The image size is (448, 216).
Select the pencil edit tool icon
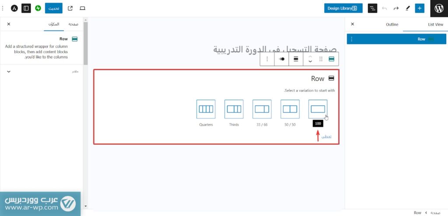pyautogui.click(x=408, y=8)
